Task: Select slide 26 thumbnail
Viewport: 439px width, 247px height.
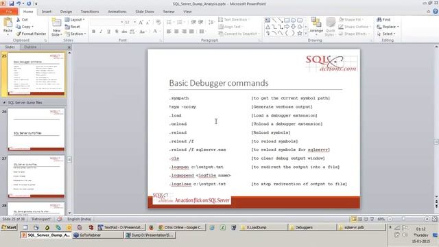Action: [x=36, y=130]
